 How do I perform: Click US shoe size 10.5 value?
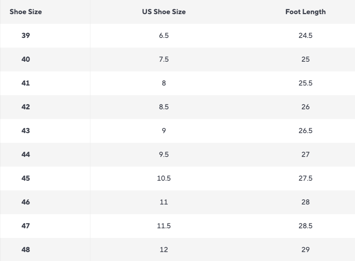click(164, 178)
